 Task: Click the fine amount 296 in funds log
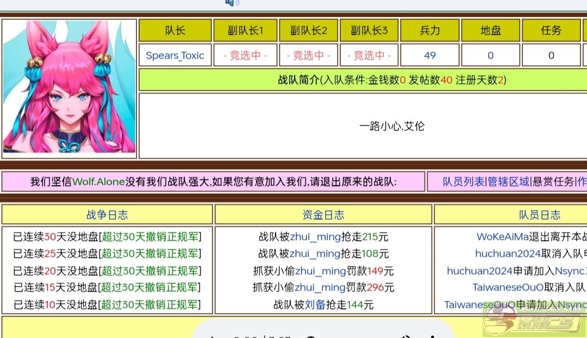375,287
